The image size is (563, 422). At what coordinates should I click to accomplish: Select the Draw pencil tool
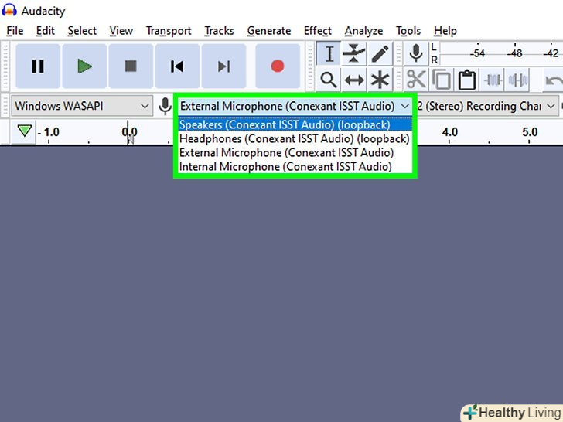pos(380,54)
